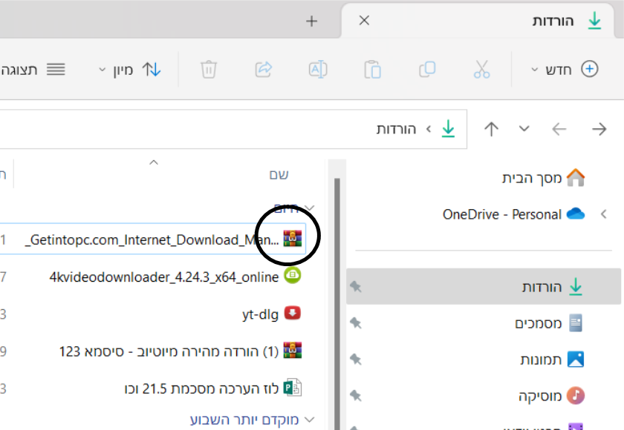
Task: Select the _Getintopc.com_Internet_Download_Man... file
Action: 153,239
